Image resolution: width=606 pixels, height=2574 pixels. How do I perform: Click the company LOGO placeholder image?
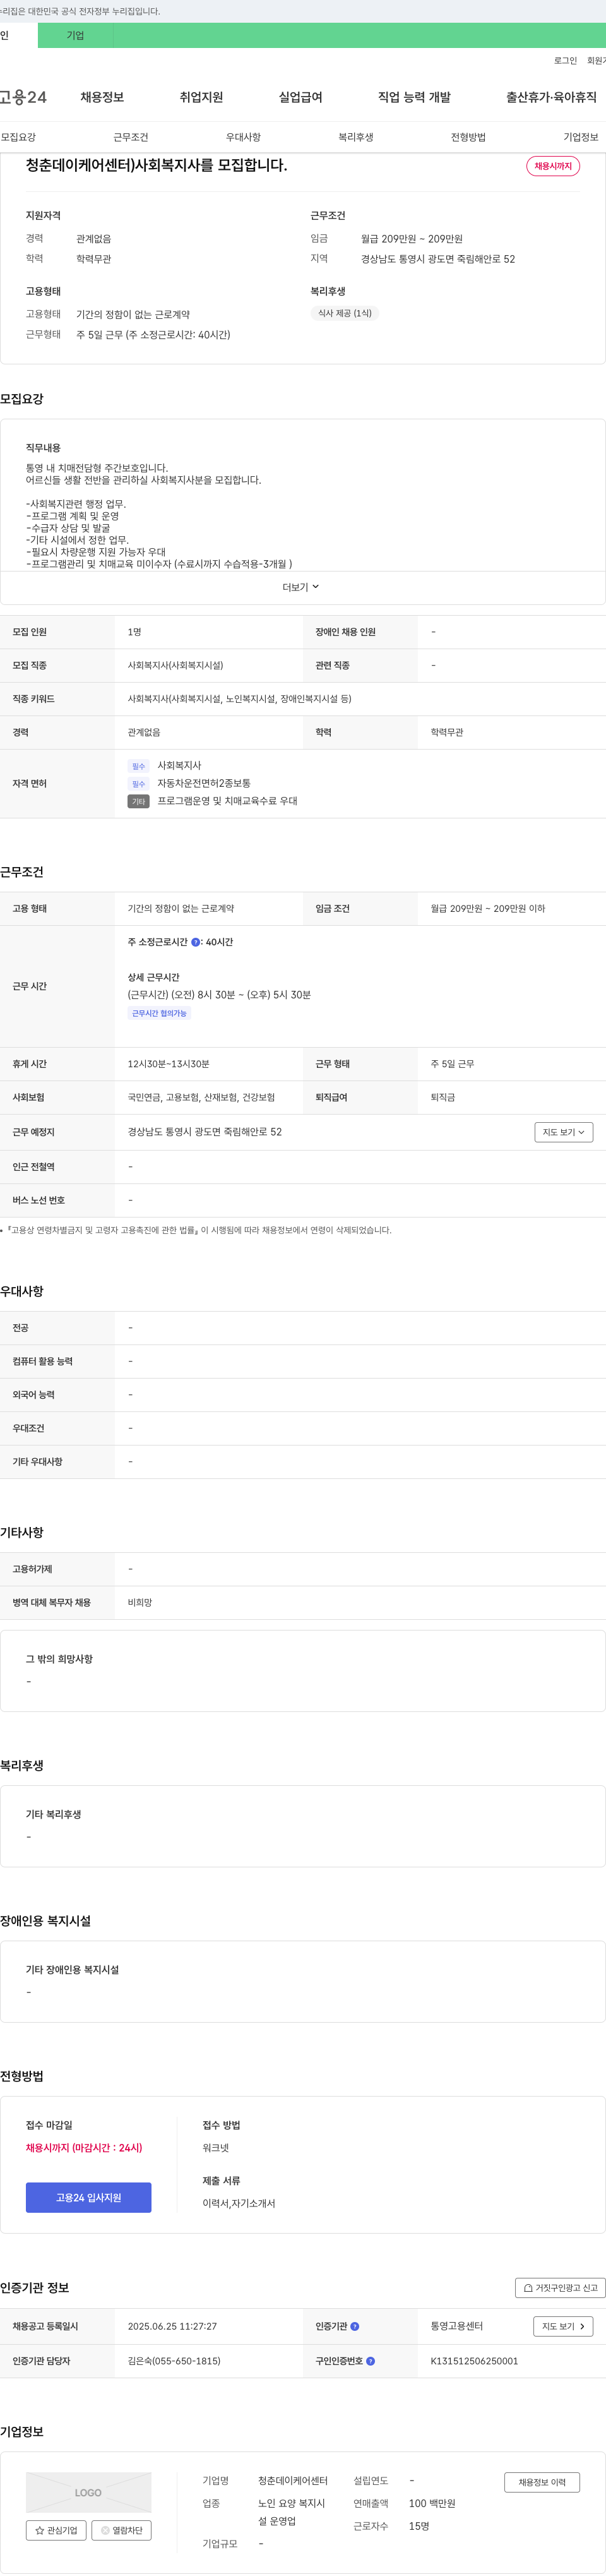(x=89, y=2492)
